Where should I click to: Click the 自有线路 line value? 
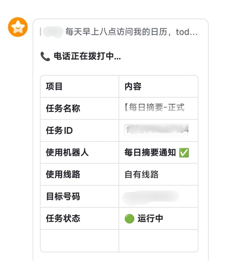point(141,175)
